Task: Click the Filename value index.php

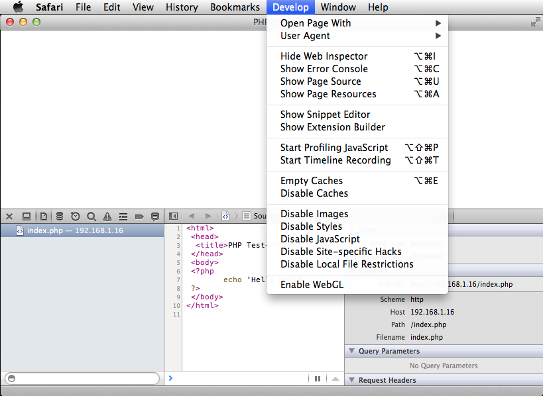Action: click(427, 337)
